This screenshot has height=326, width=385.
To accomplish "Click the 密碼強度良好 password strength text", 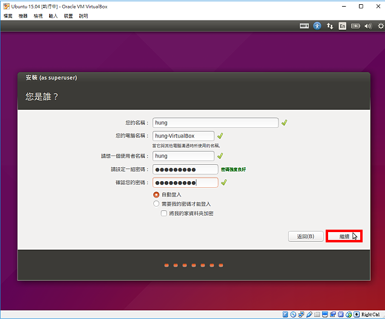I will [x=233, y=170].
